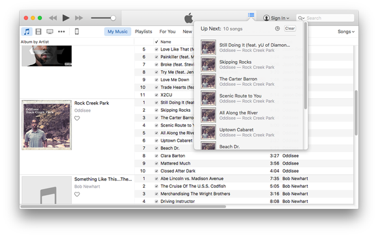The height and width of the screenshot is (236, 378).
Task: Uncheck the Driving Instructor checkbox
Action: [x=156, y=202]
